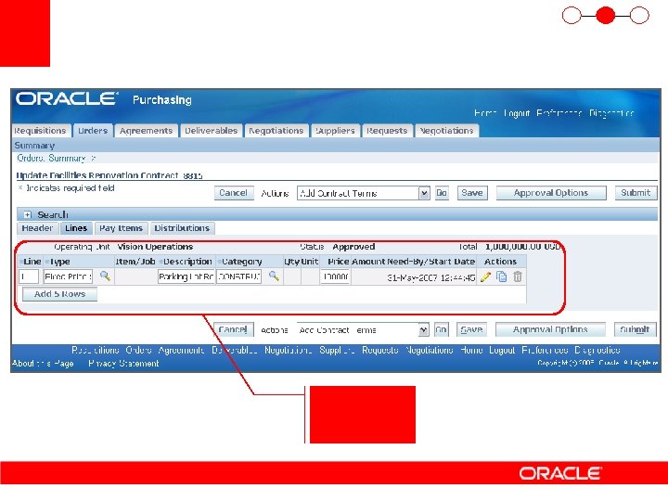Click the upper Approval Options button
Image resolution: width=668 pixels, height=501 pixels.
551,193
